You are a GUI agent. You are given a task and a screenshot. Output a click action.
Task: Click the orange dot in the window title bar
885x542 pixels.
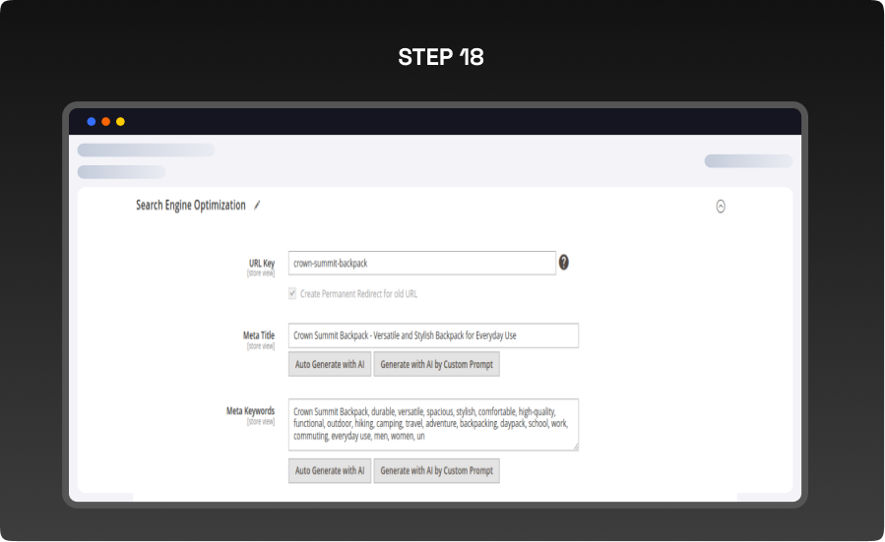(106, 122)
